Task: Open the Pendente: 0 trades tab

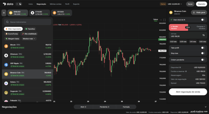Action: pos(104,107)
